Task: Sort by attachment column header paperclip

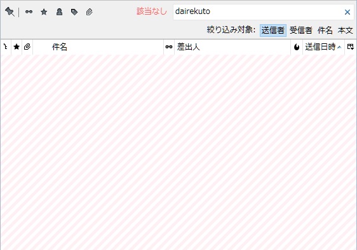Action: click(x=27, y=47)
